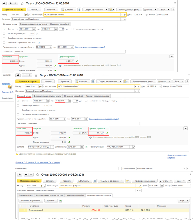Click Отменить исправления button
Viewport: 193px width, 220px height.
[x=31, y=201]
